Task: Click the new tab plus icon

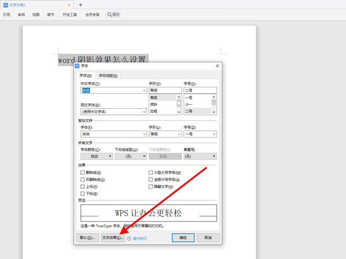Action: coord(81,5)
